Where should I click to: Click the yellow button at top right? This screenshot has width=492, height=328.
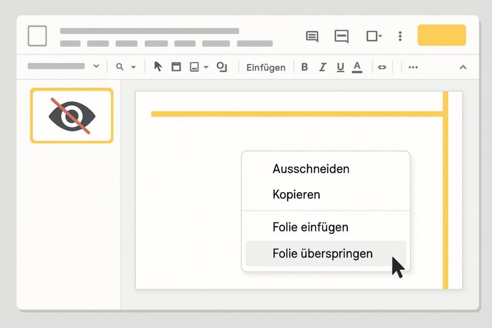click(442, 35)
